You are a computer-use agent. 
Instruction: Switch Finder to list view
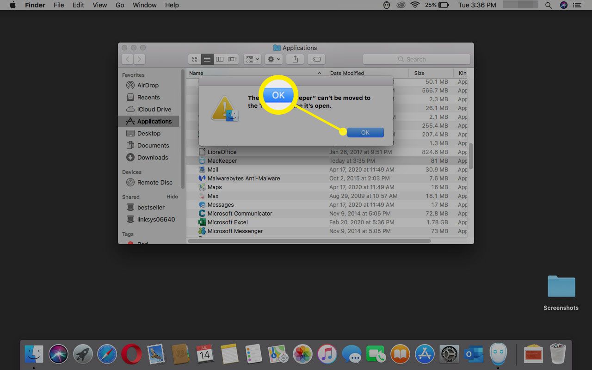pyautogui.click(x=207, y=59)
